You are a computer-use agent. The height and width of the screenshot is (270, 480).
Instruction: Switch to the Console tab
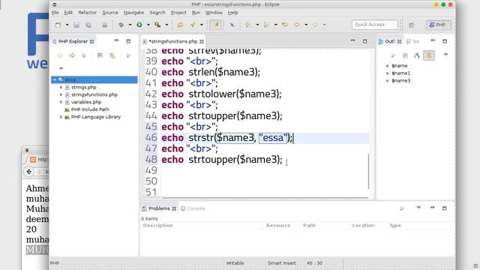point(193,208)
